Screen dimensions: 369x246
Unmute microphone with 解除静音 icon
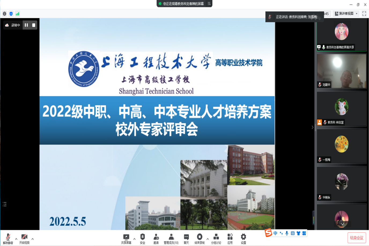point(8,238)
